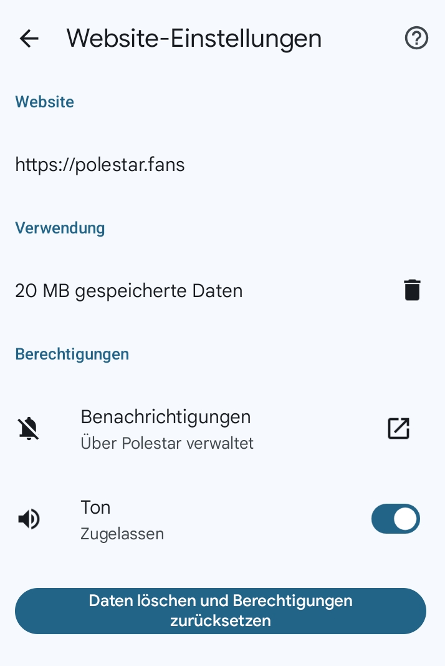Viewport: 445px width, 666px height.
Task: Click the word zurücksetzen on the button
Action: pyautogui.click(x=221, y=621)
